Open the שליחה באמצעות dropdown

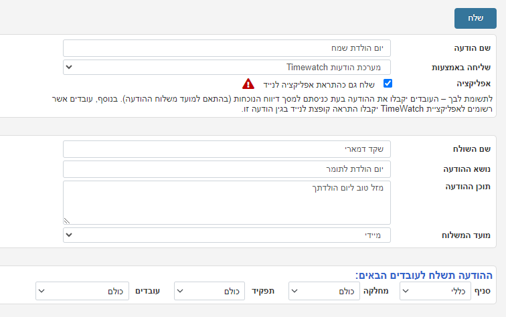pos(227,67)
